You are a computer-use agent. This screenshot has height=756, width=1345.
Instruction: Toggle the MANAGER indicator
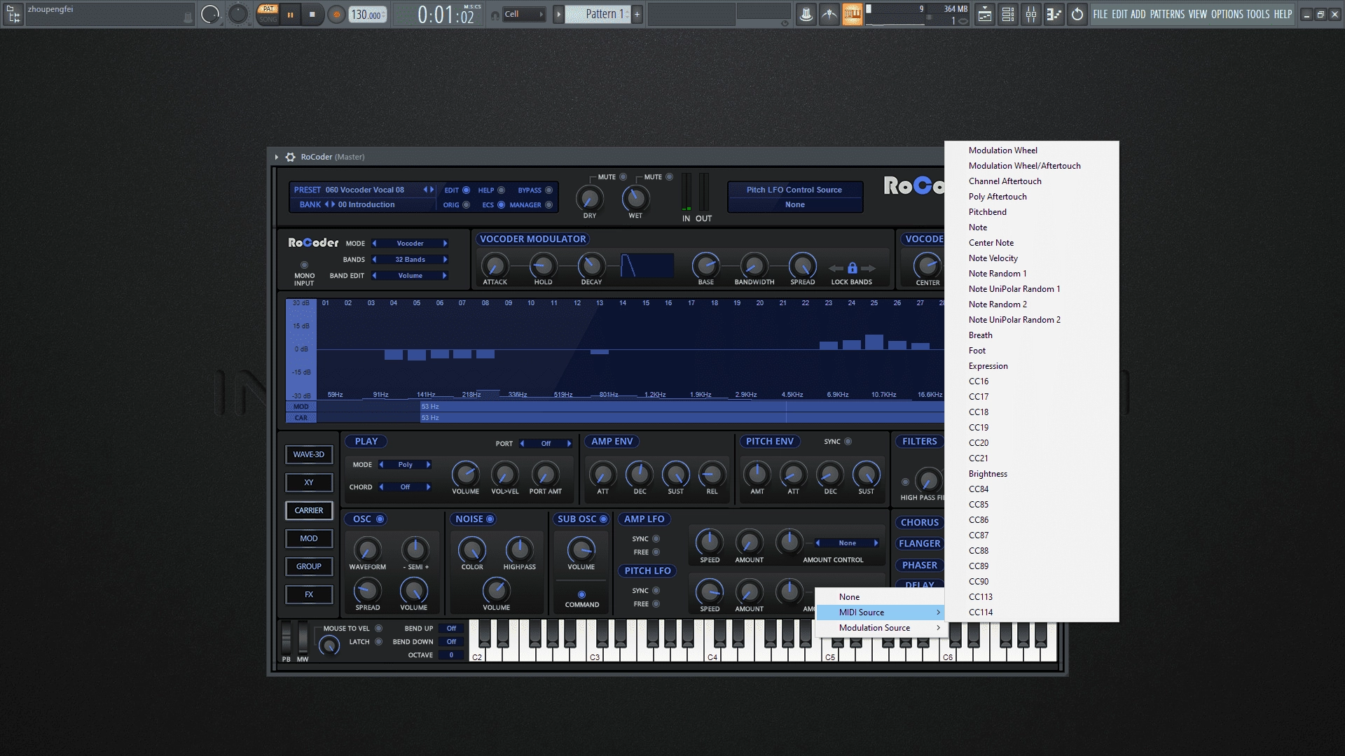[549, 204]
